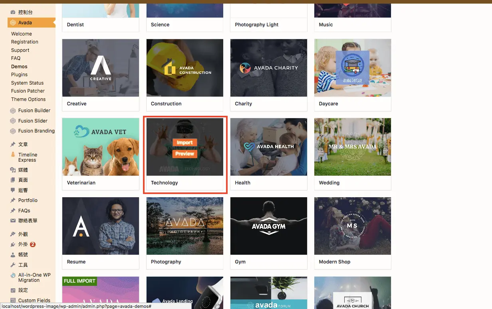Choose the Avada Daycare demo thumbnail

[x=353, y=68]
